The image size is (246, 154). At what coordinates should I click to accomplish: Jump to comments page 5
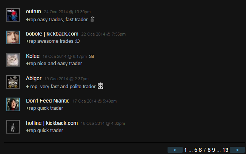tap(196, 150)
